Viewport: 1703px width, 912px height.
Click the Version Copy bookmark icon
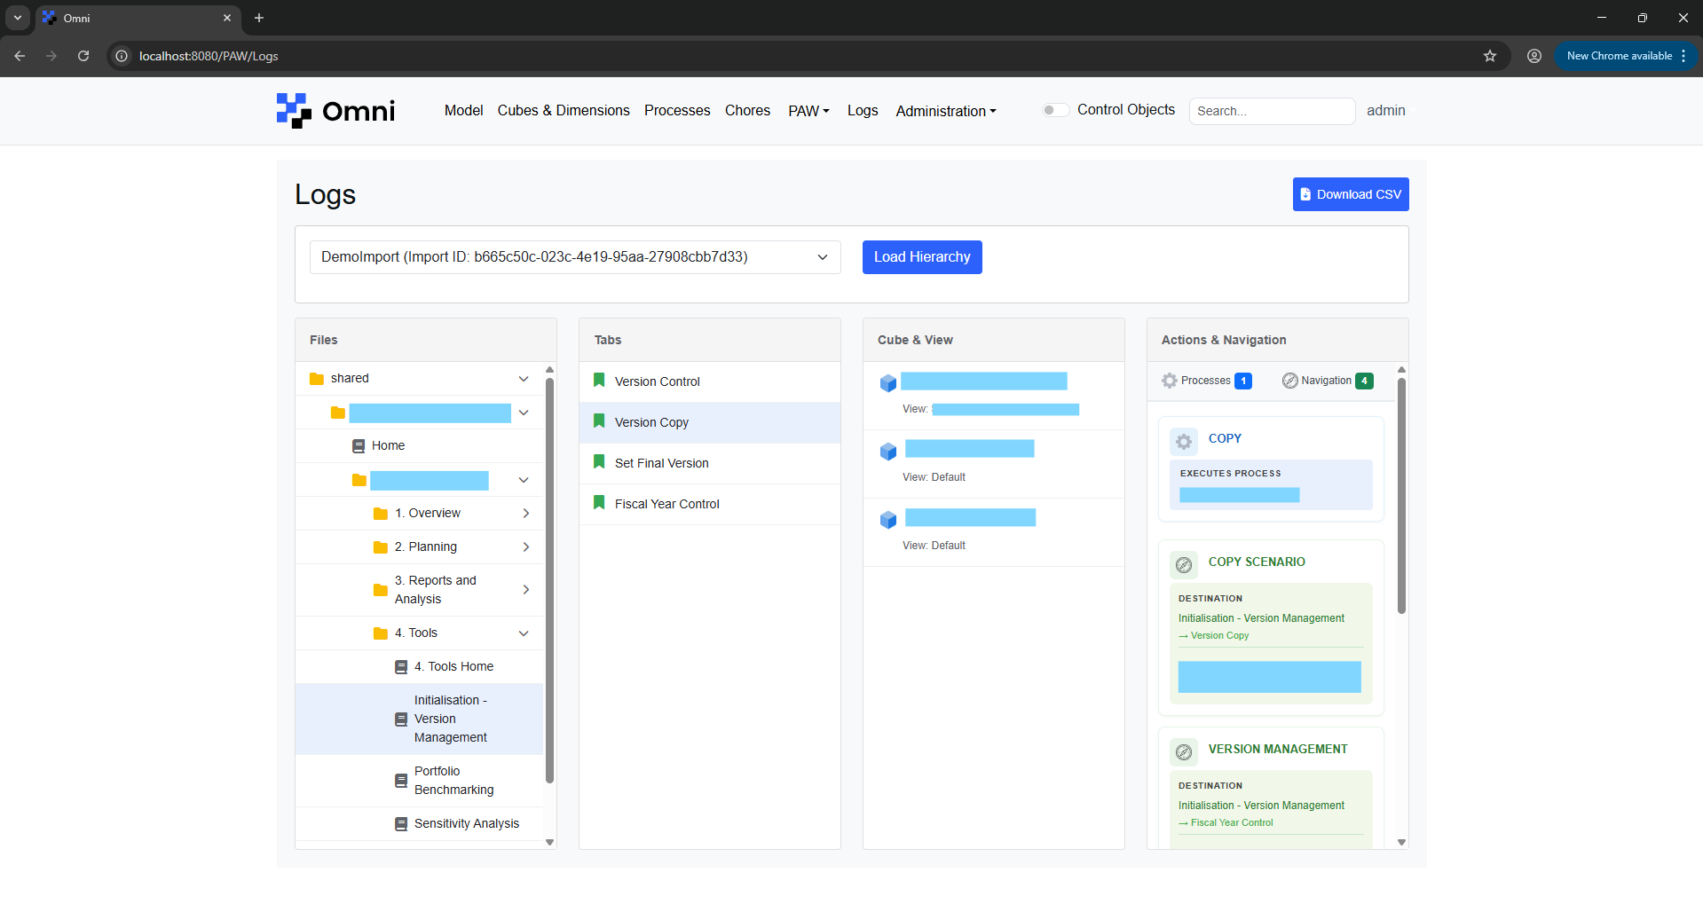click(x=599, y=421)
